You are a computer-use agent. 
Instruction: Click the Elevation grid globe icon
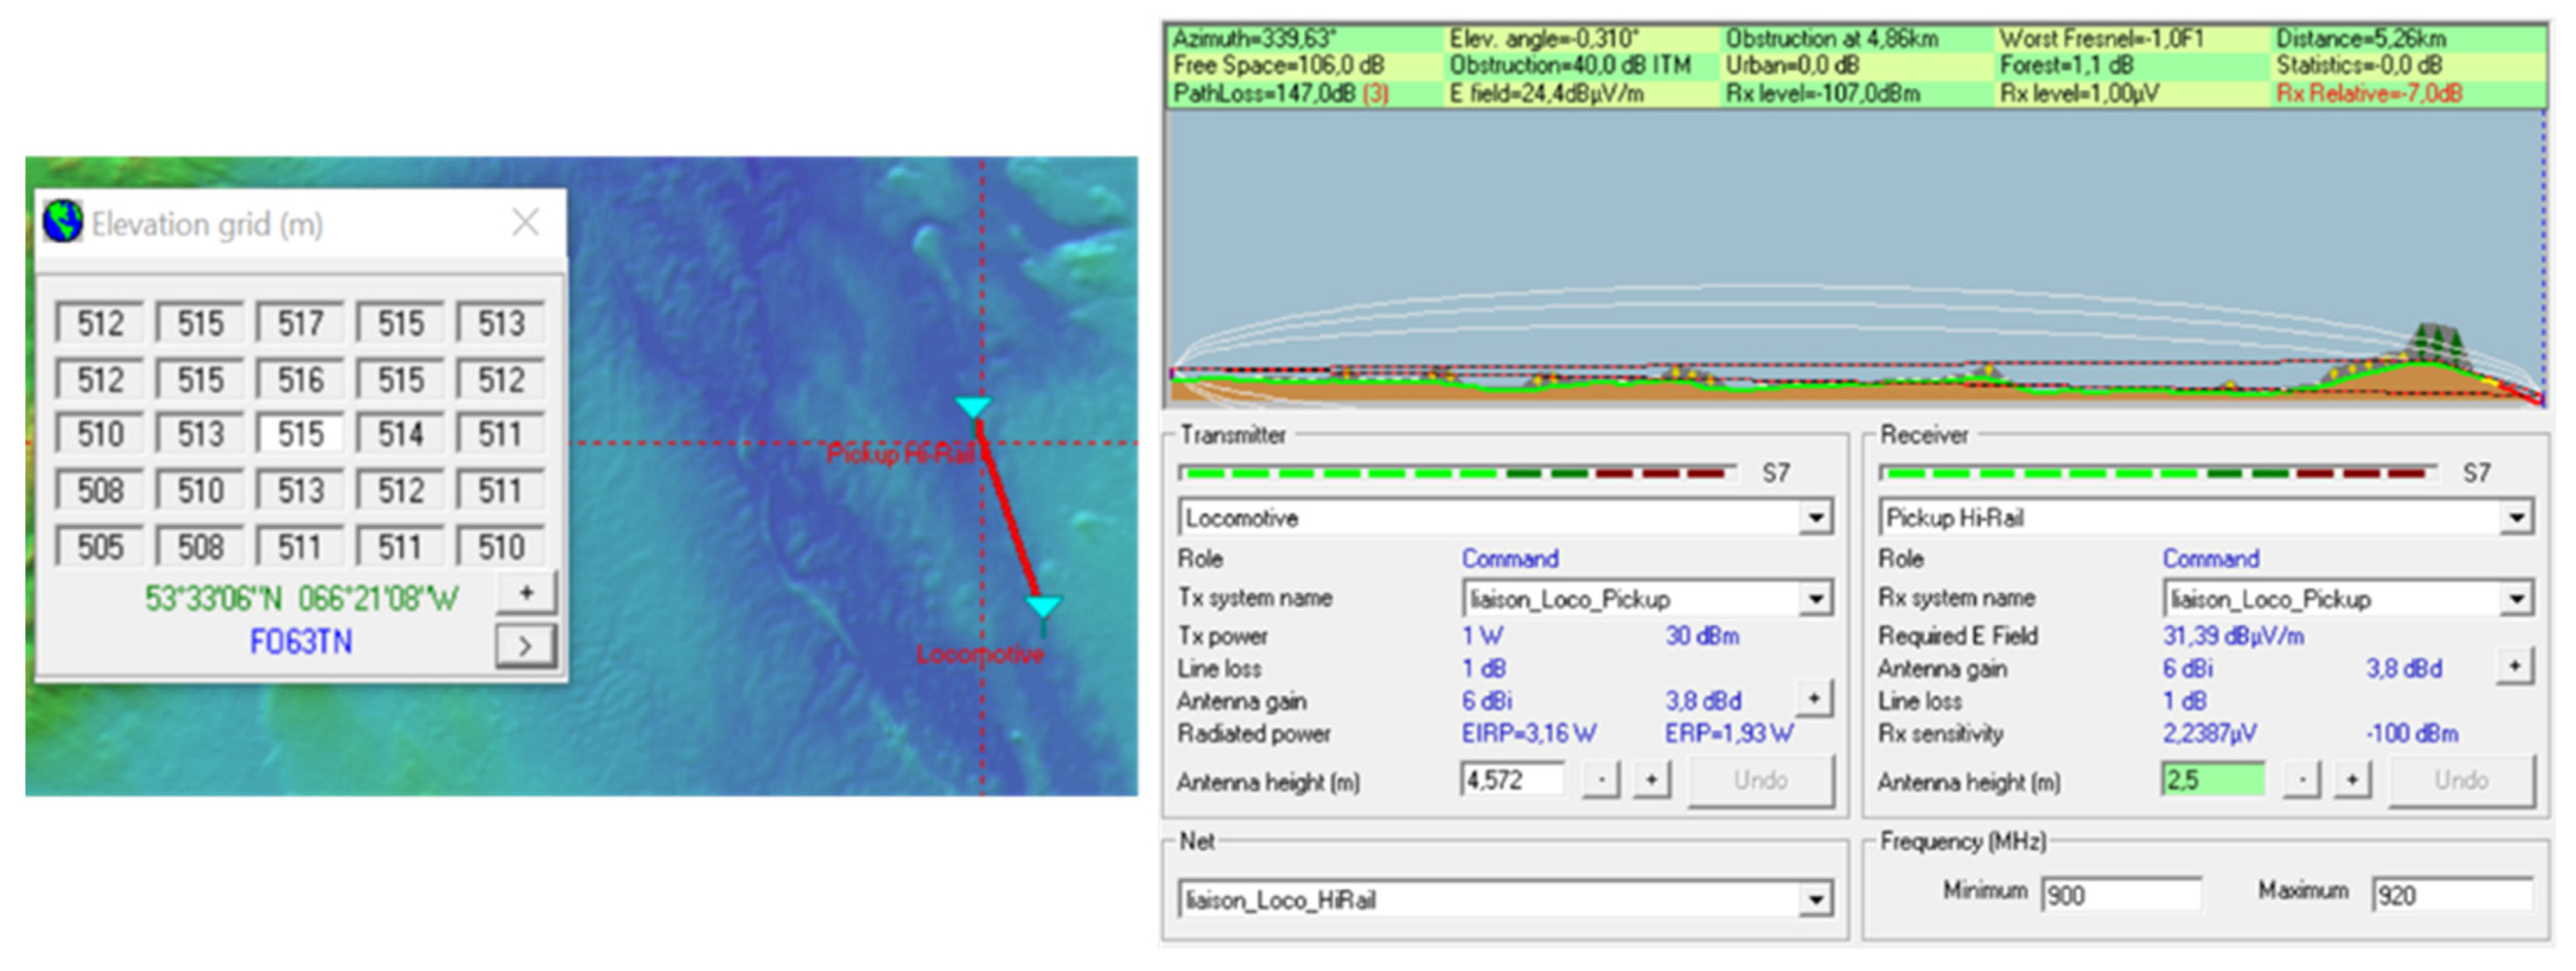coord(63,222)
